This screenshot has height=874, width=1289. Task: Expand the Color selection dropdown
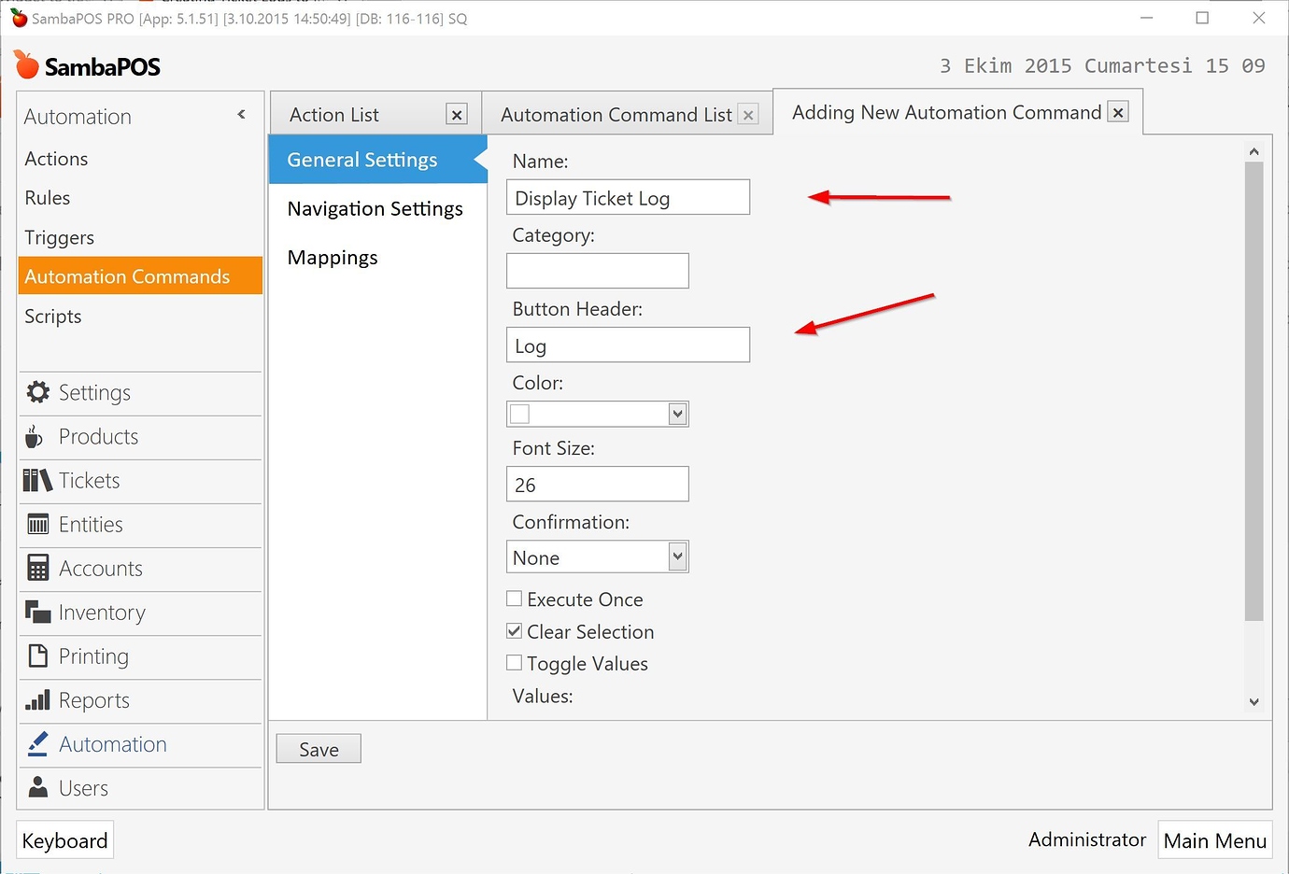[x=676, y=414]
